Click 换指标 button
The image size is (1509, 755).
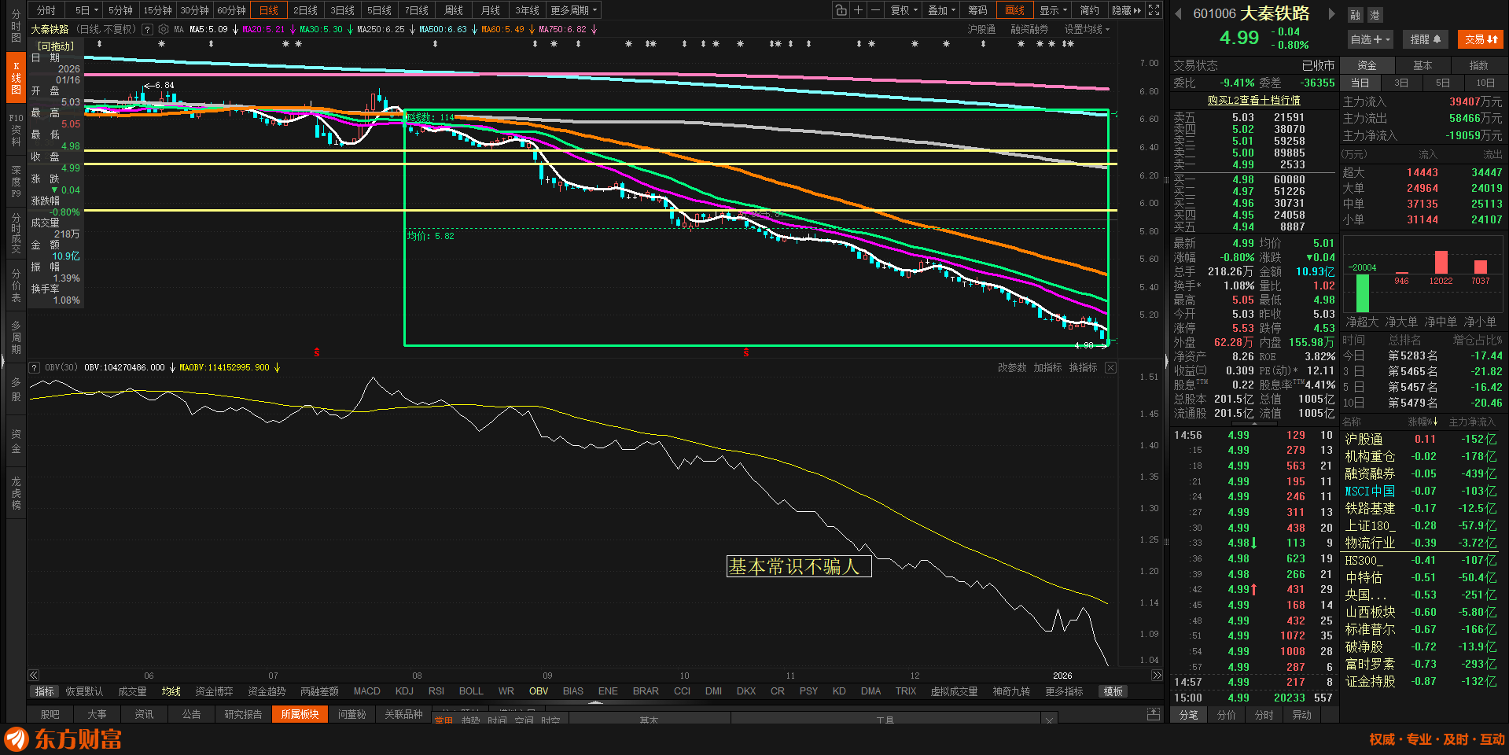pos(1083,367)
